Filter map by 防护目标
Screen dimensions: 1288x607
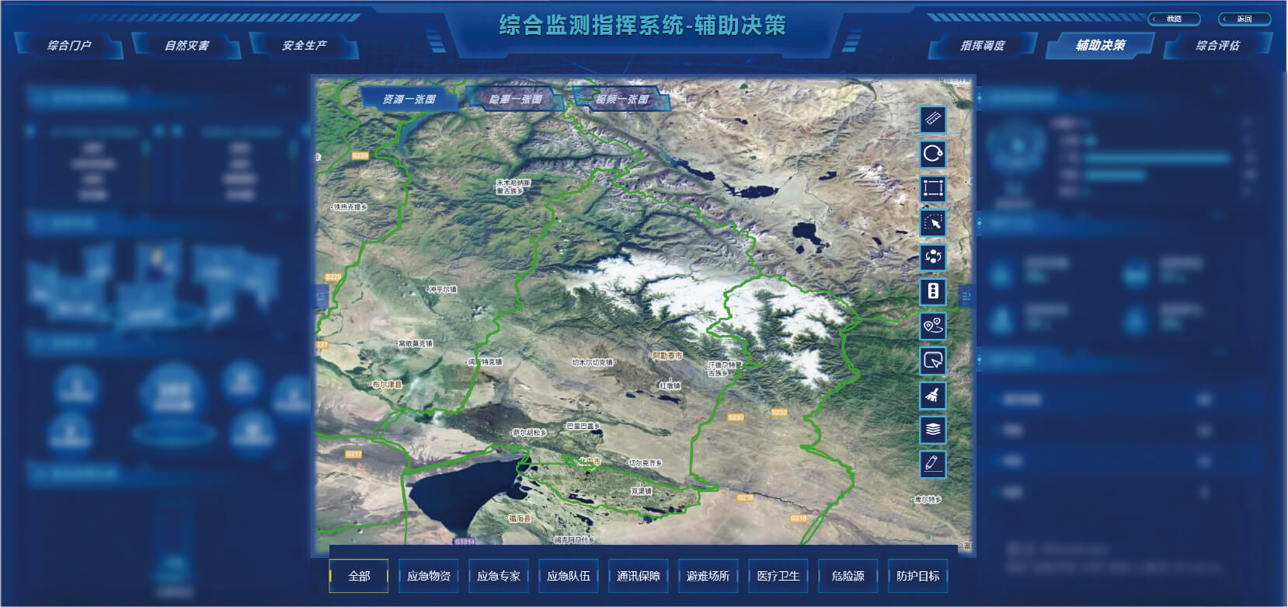click(918, 576)
